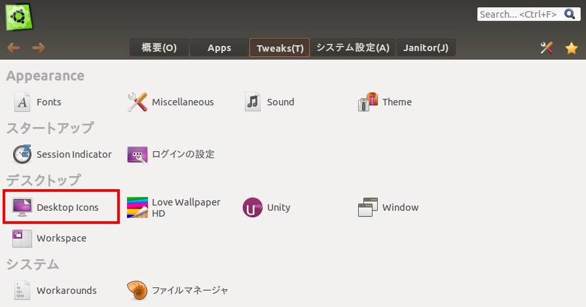
Task: Click the Unity label
Action: [279, 208]
